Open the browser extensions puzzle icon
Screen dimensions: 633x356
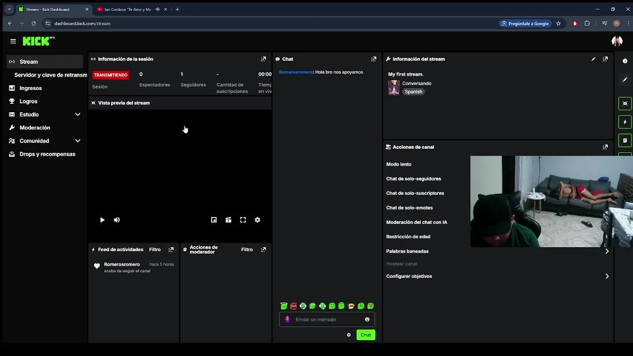[x=587, y=23]
